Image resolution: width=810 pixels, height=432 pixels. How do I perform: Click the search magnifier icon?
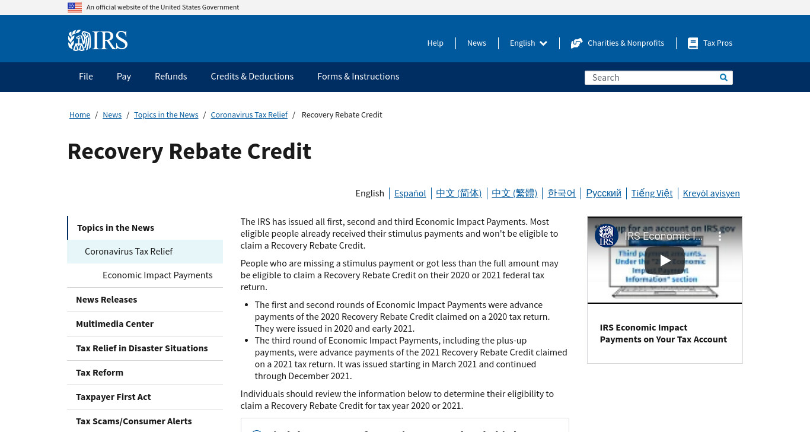click(x=723, y=78)
